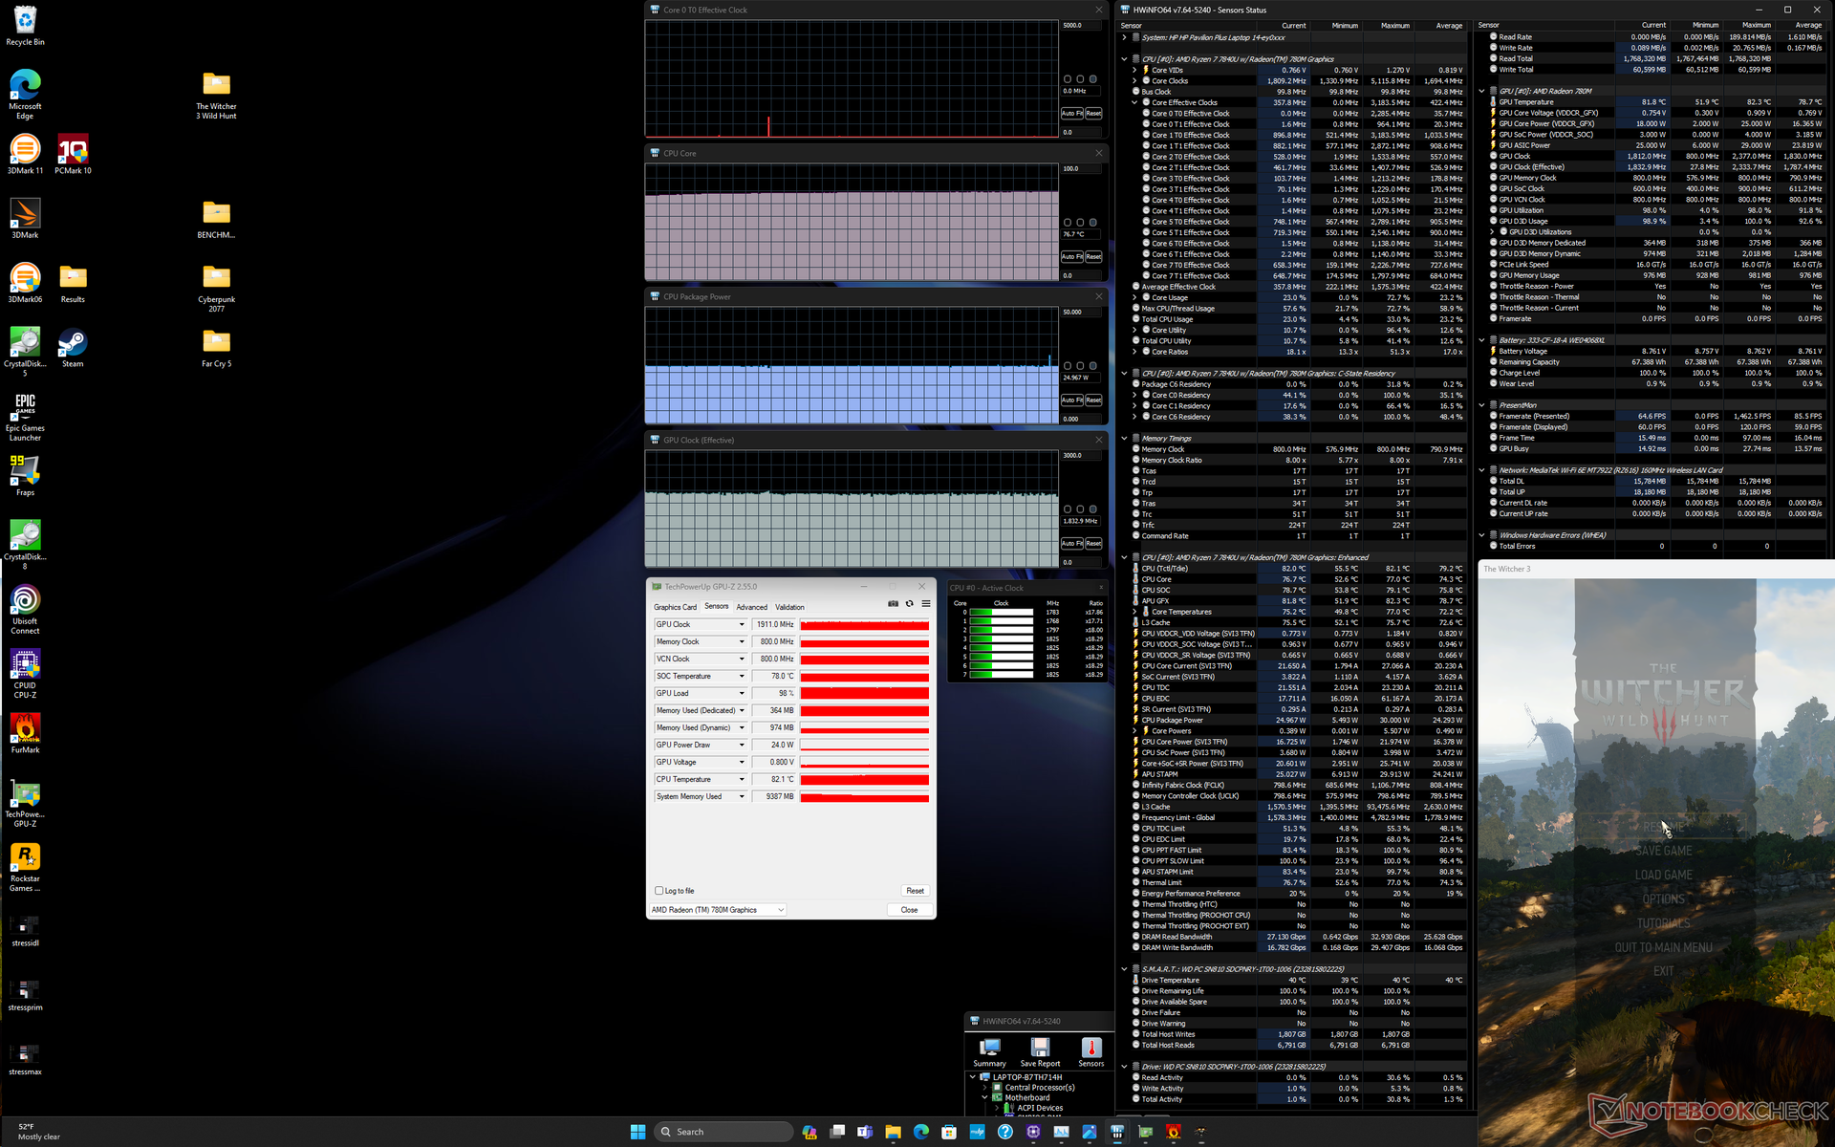Click GPU-Z refresh icon

click(910, 604)
